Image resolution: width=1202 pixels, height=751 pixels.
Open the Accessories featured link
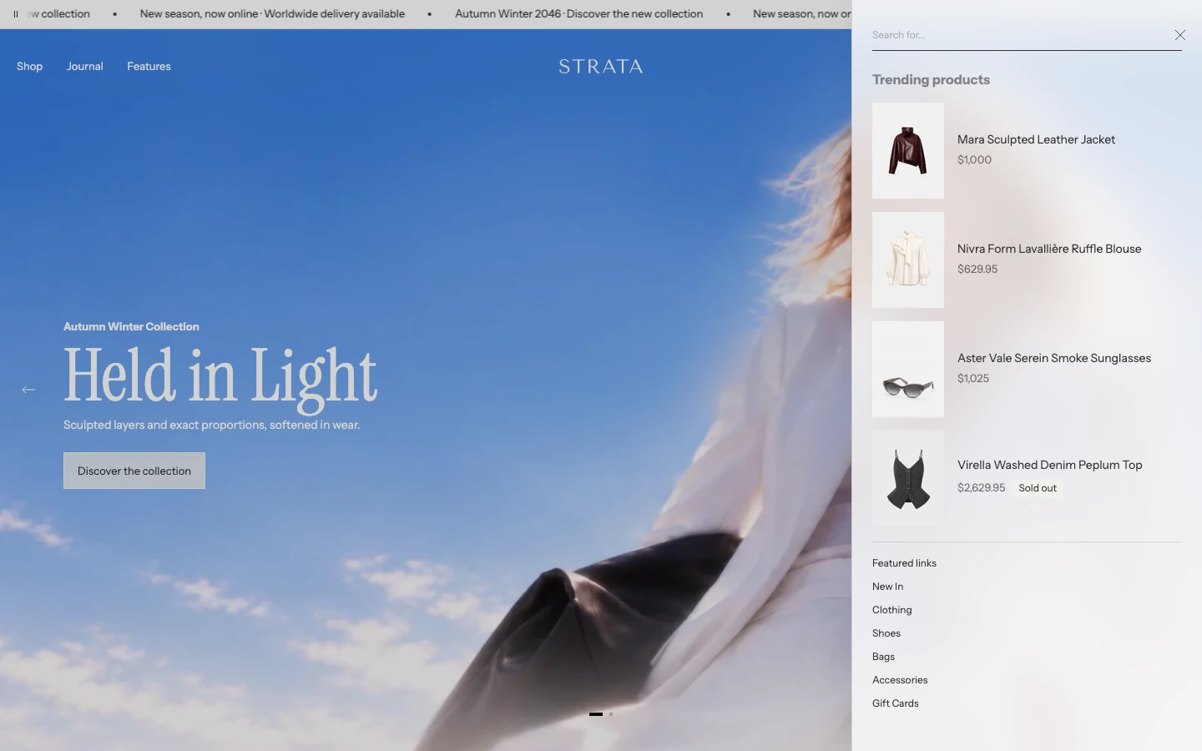pyautogui.click(x=900, y=680)
